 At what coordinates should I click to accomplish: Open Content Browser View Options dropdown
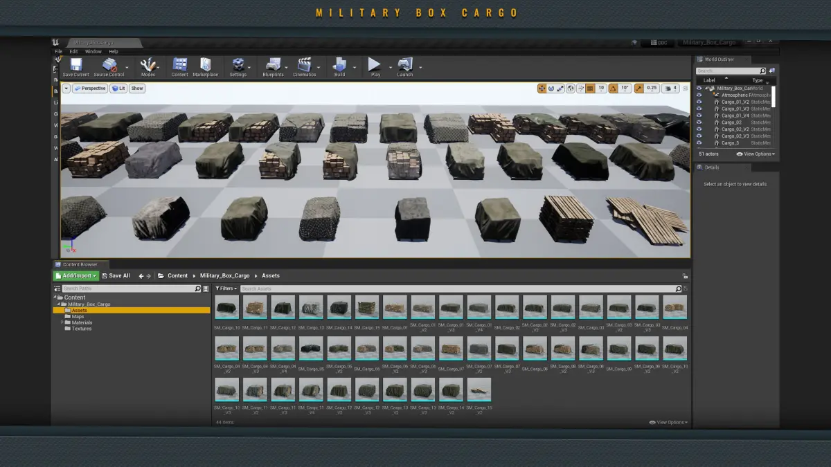(x=668, y=422)
